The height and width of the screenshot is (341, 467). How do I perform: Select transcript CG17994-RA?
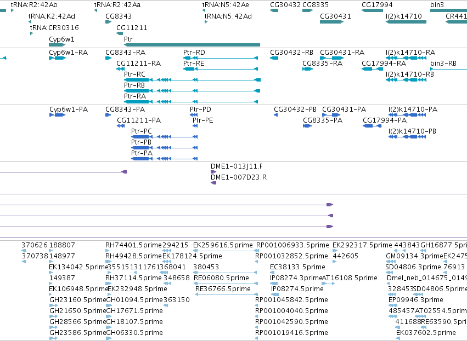tap(372, 69)
